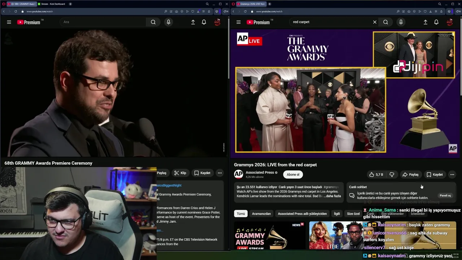Click the Premiere Ceremony video player in left window
Image resolution: width=462 pixels, height=260 pixels.
point(114,93)
